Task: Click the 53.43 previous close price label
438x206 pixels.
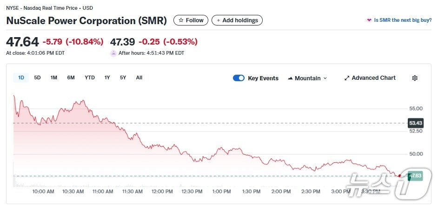Action: coord(415,123)
